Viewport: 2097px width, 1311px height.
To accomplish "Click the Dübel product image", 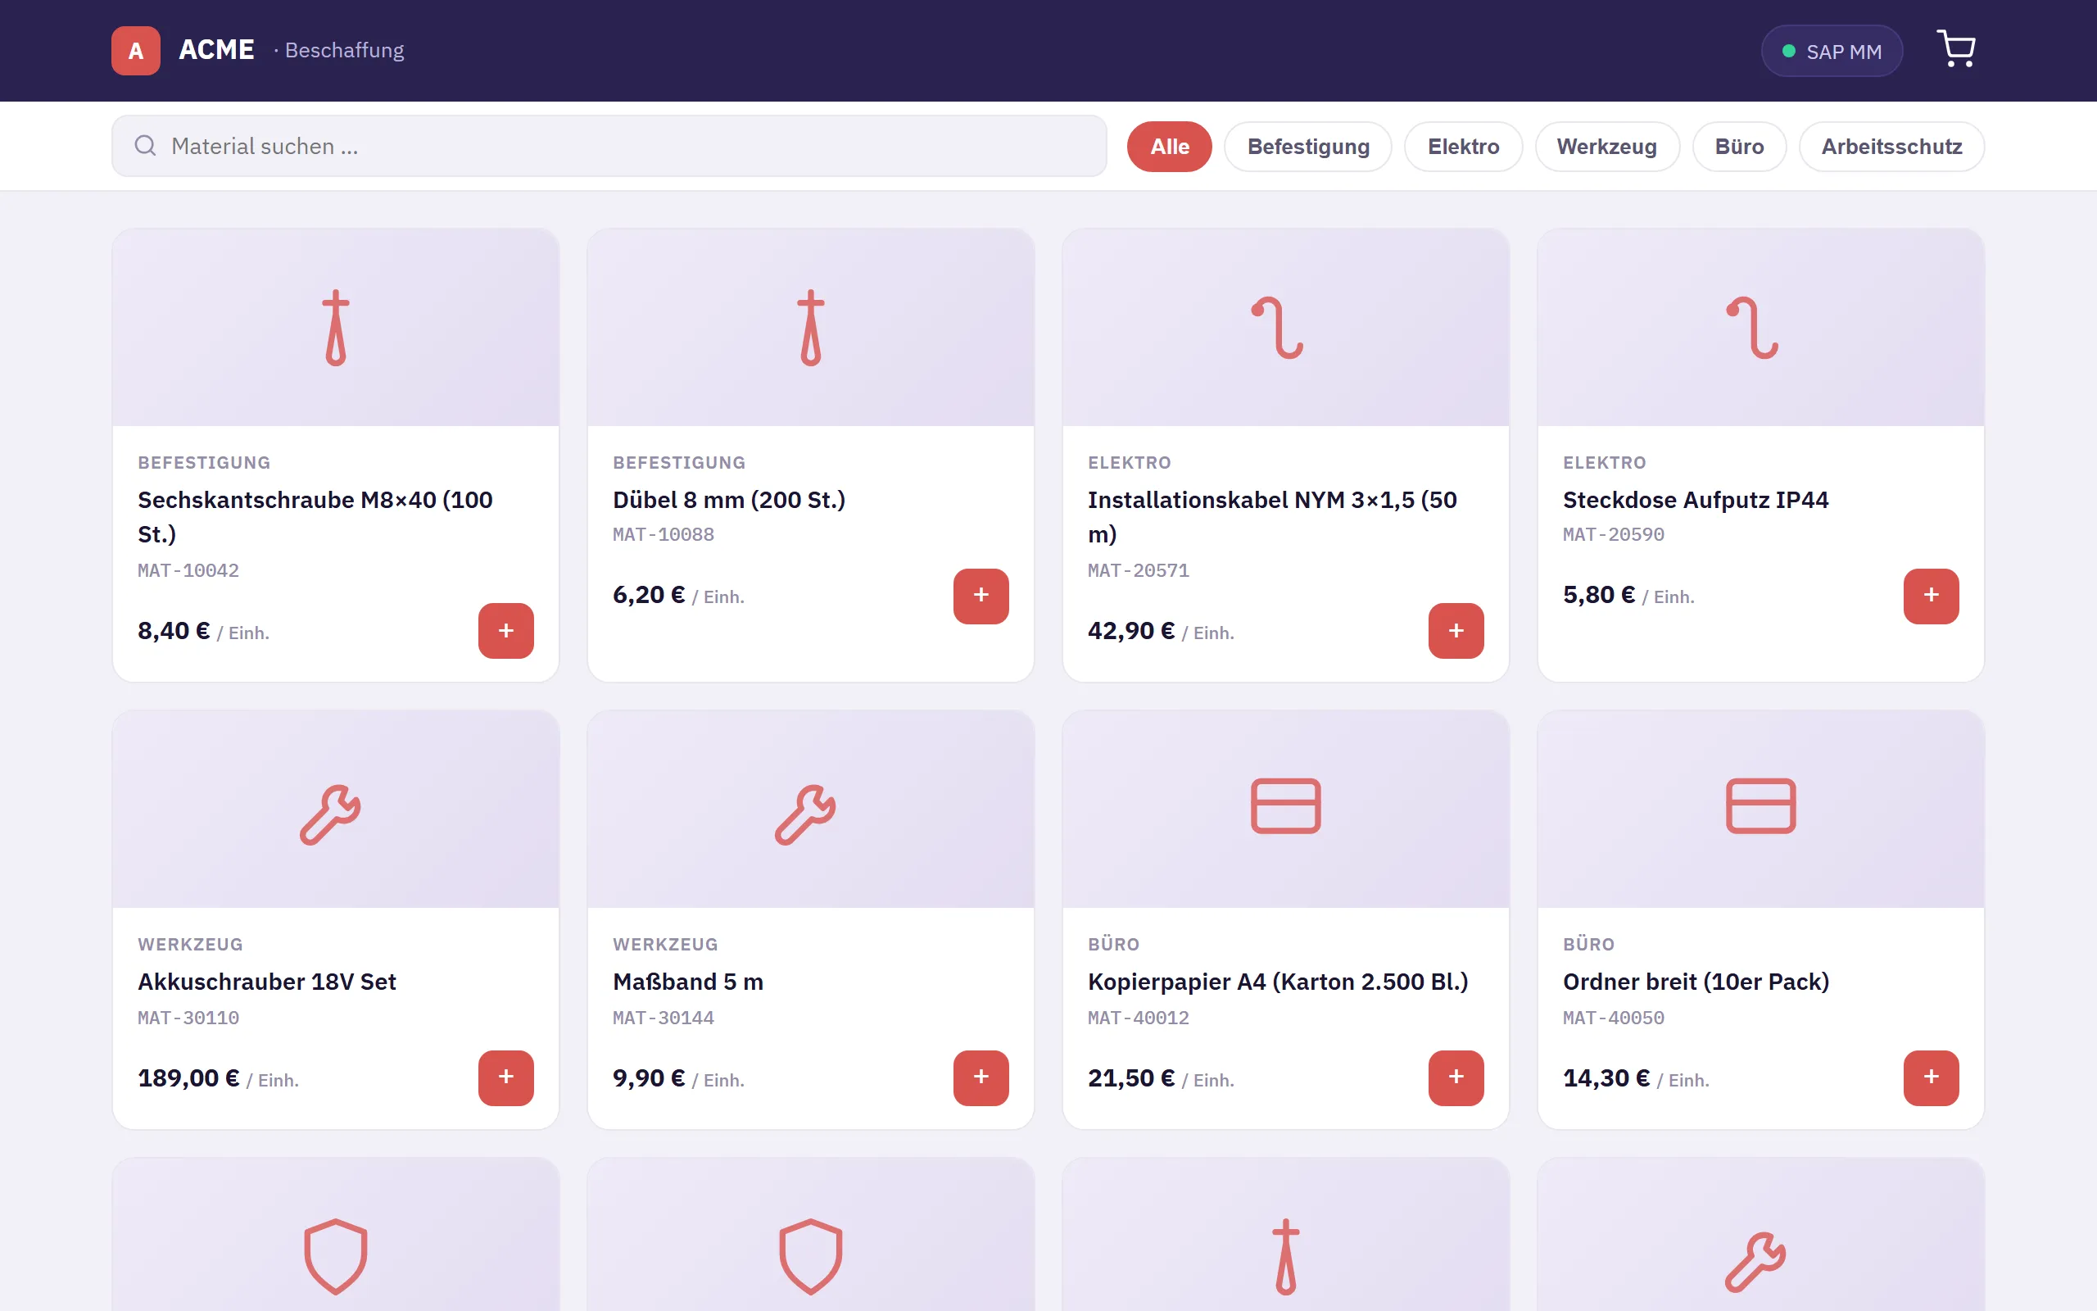I will (x=810, y=328).
